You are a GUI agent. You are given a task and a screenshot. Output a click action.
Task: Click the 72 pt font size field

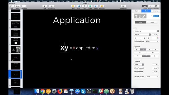[154, 35]
